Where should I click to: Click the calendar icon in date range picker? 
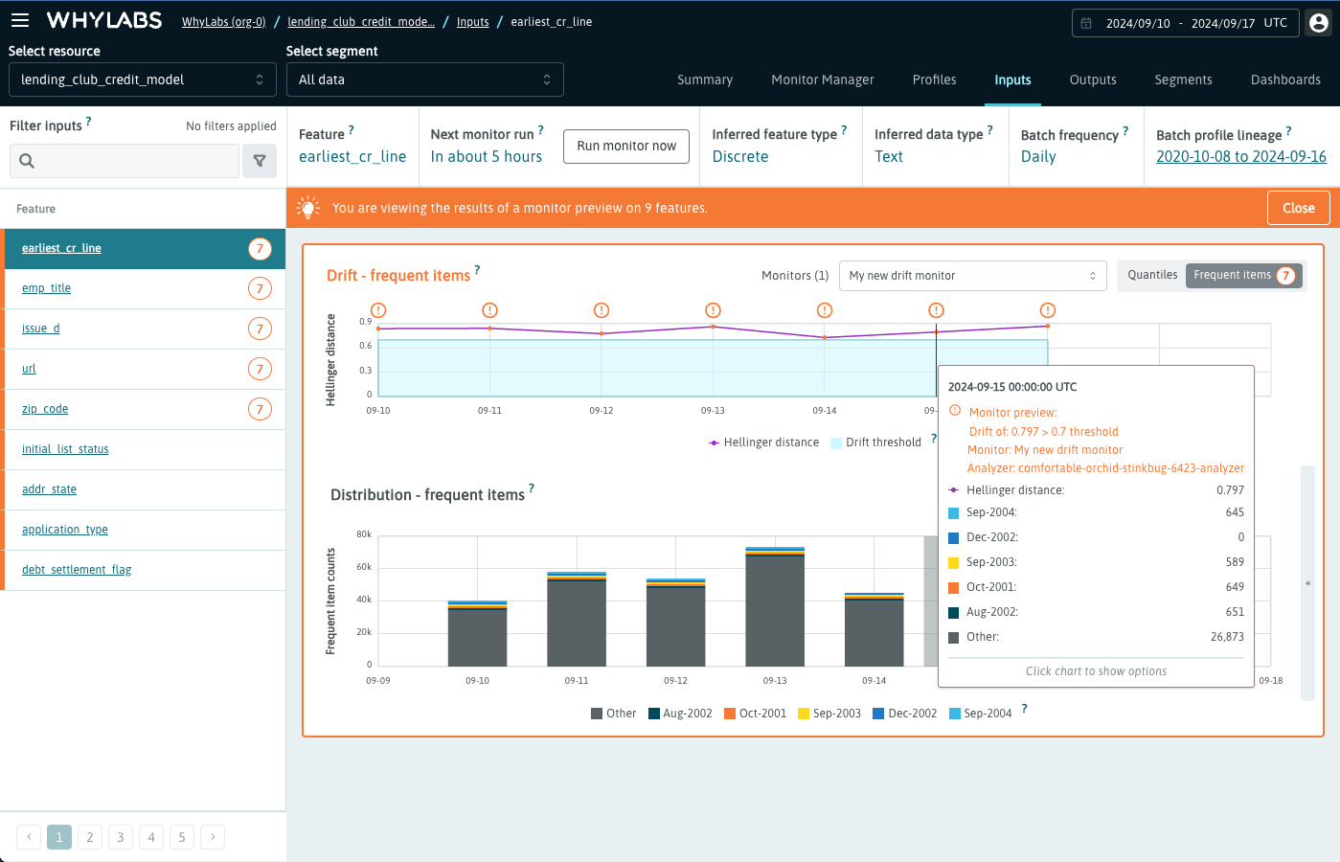[1087, 23]
